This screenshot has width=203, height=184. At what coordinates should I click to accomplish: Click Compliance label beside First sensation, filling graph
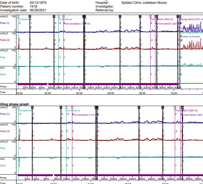click(x=73, y=110)
